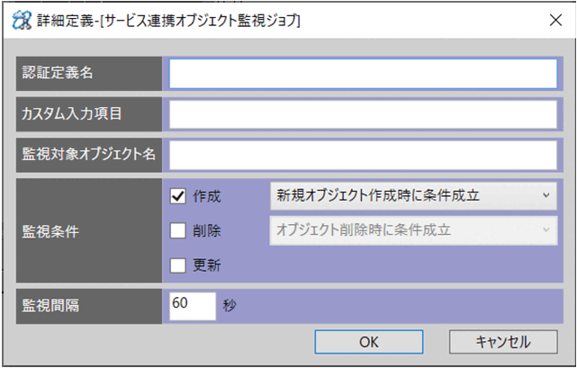
Task: Expand the オブジェクト削除時に条件成立 combo box
Action: [x=413, y=230]
